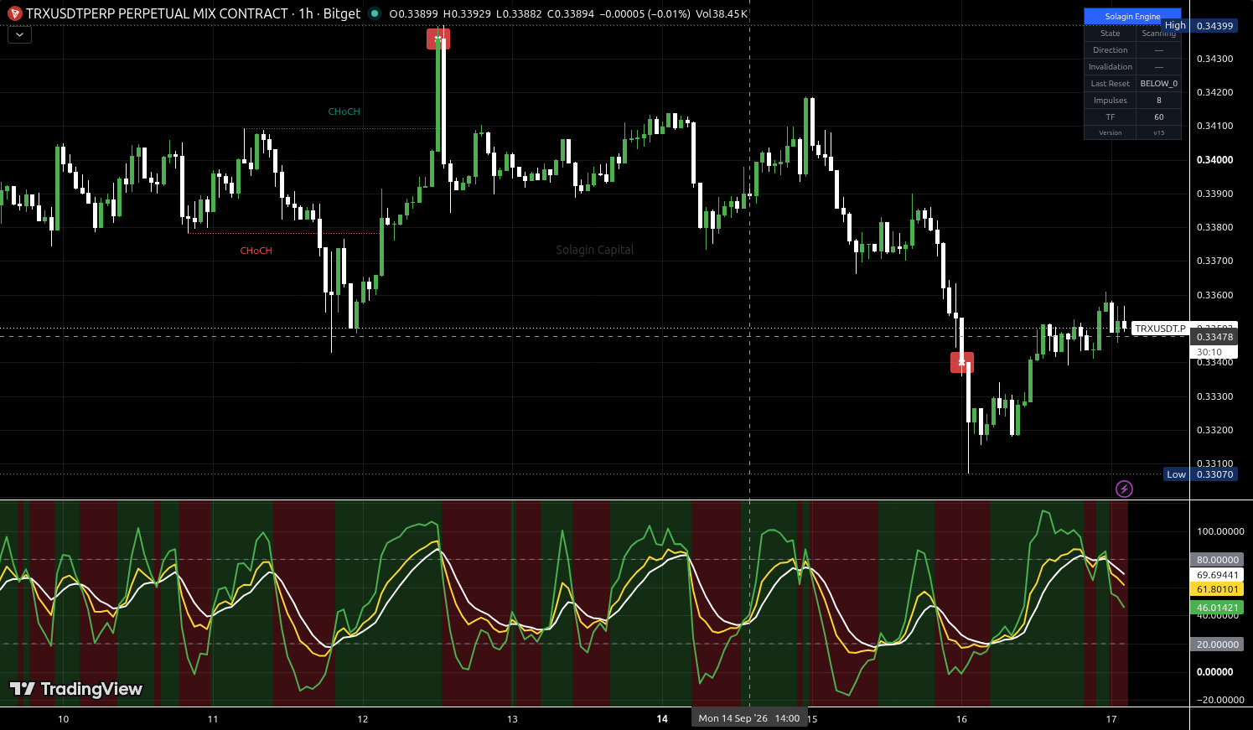The height and width of the screenshot is (730, 1253).
Task: Click the red signal marker below the 0.33478 line
Action: (962, 362)
